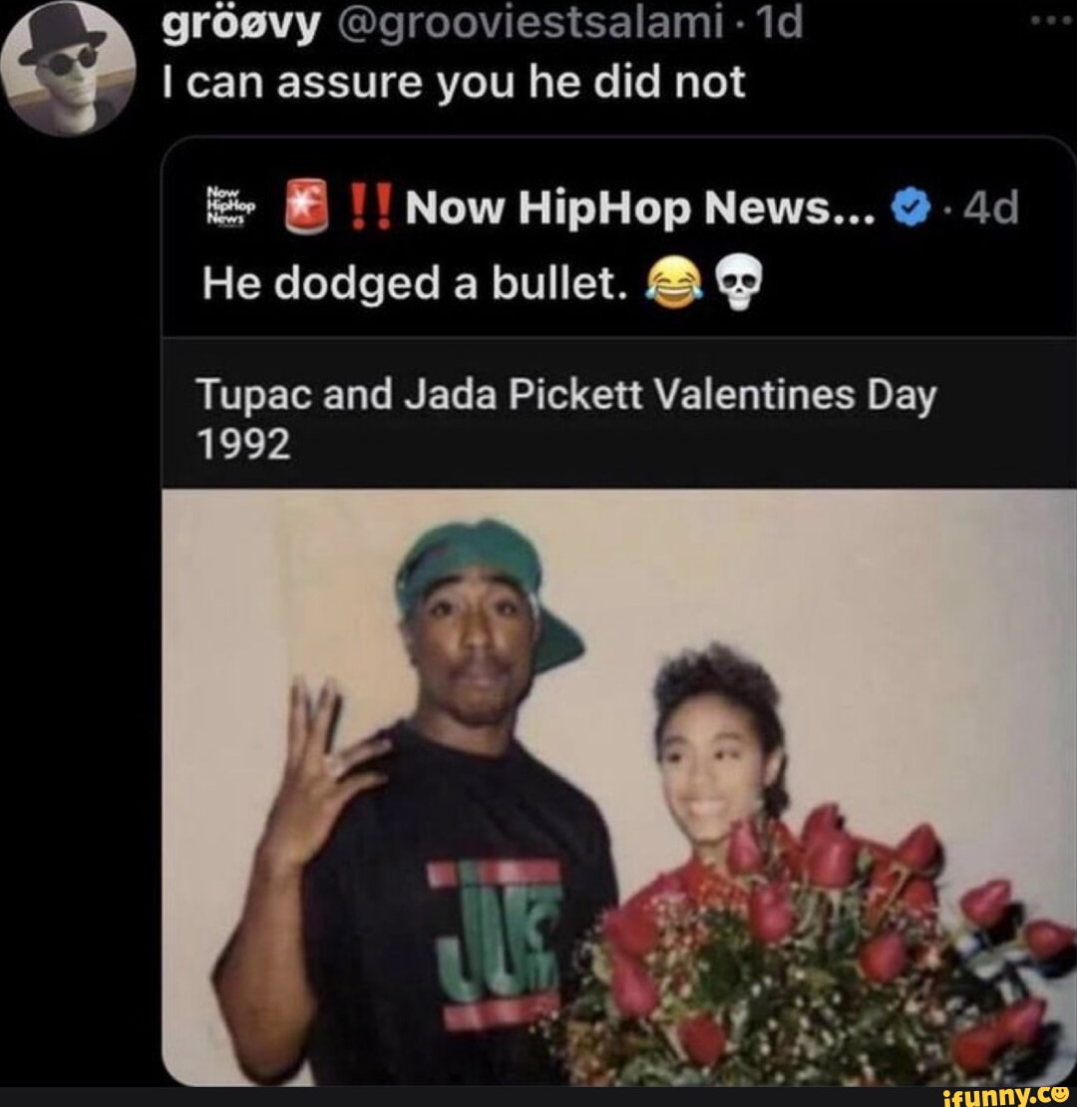Open the Now HipHop News logo avatar

click(x=231, y=206)
